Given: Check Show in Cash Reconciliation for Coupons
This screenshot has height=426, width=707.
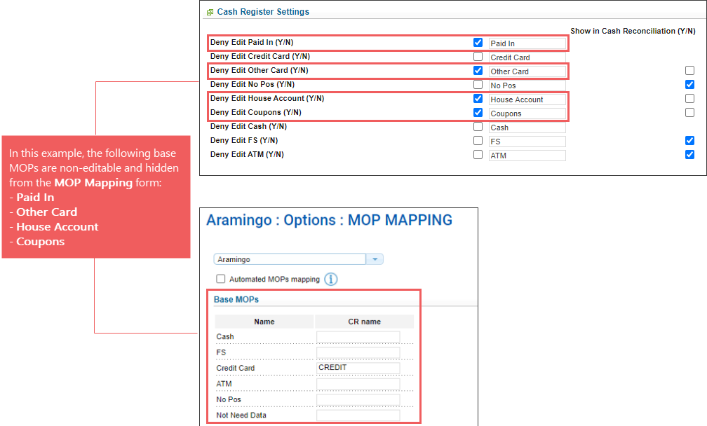Looking at the screenshot, I should click(x=689, y=113).
